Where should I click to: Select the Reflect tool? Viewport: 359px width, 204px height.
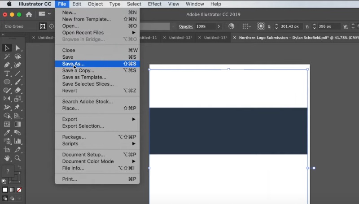pyautogui.click(x=7, y=99)
